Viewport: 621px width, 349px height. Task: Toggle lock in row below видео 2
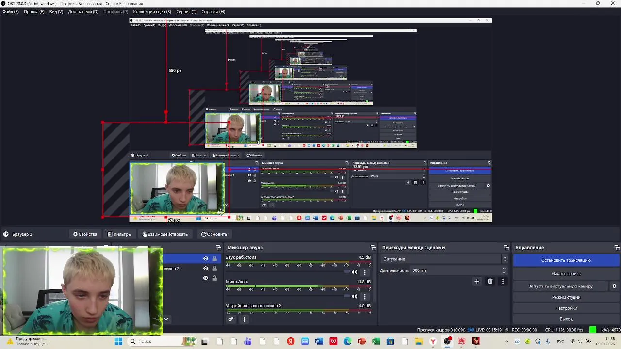click(x=214, y=278)
